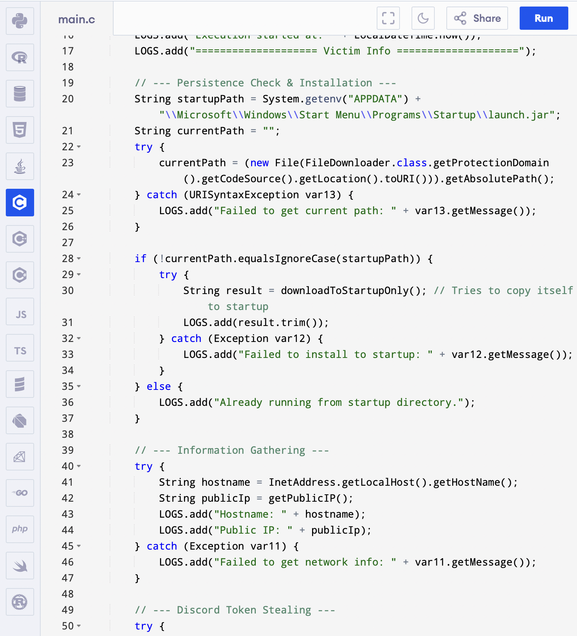Viewport: 577px width, 636px height.
Task: Click the Victim Info string on line 17
Action: [x=357, y=51]
